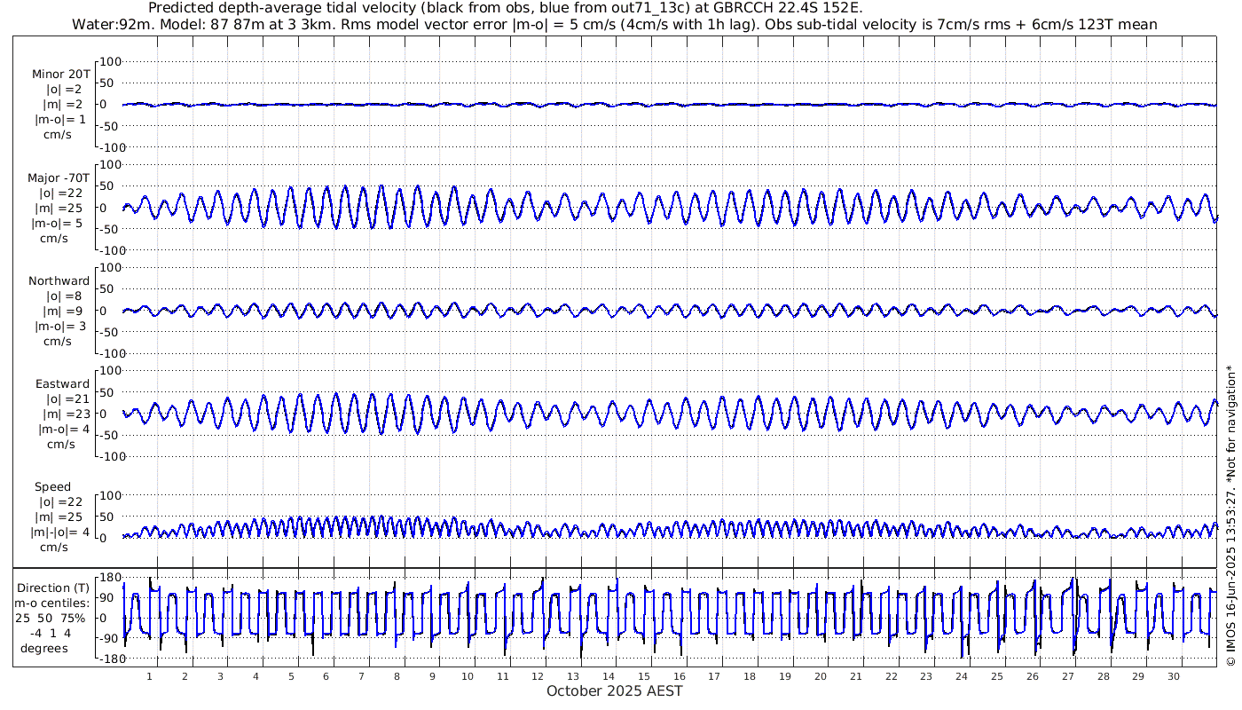Select the 'Direction (T)' panel label
1242x710 pixels.
coord(54,588)
